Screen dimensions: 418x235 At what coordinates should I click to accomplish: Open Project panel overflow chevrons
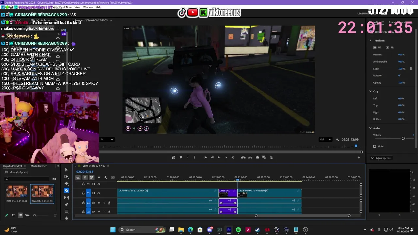tap(58, 166)
